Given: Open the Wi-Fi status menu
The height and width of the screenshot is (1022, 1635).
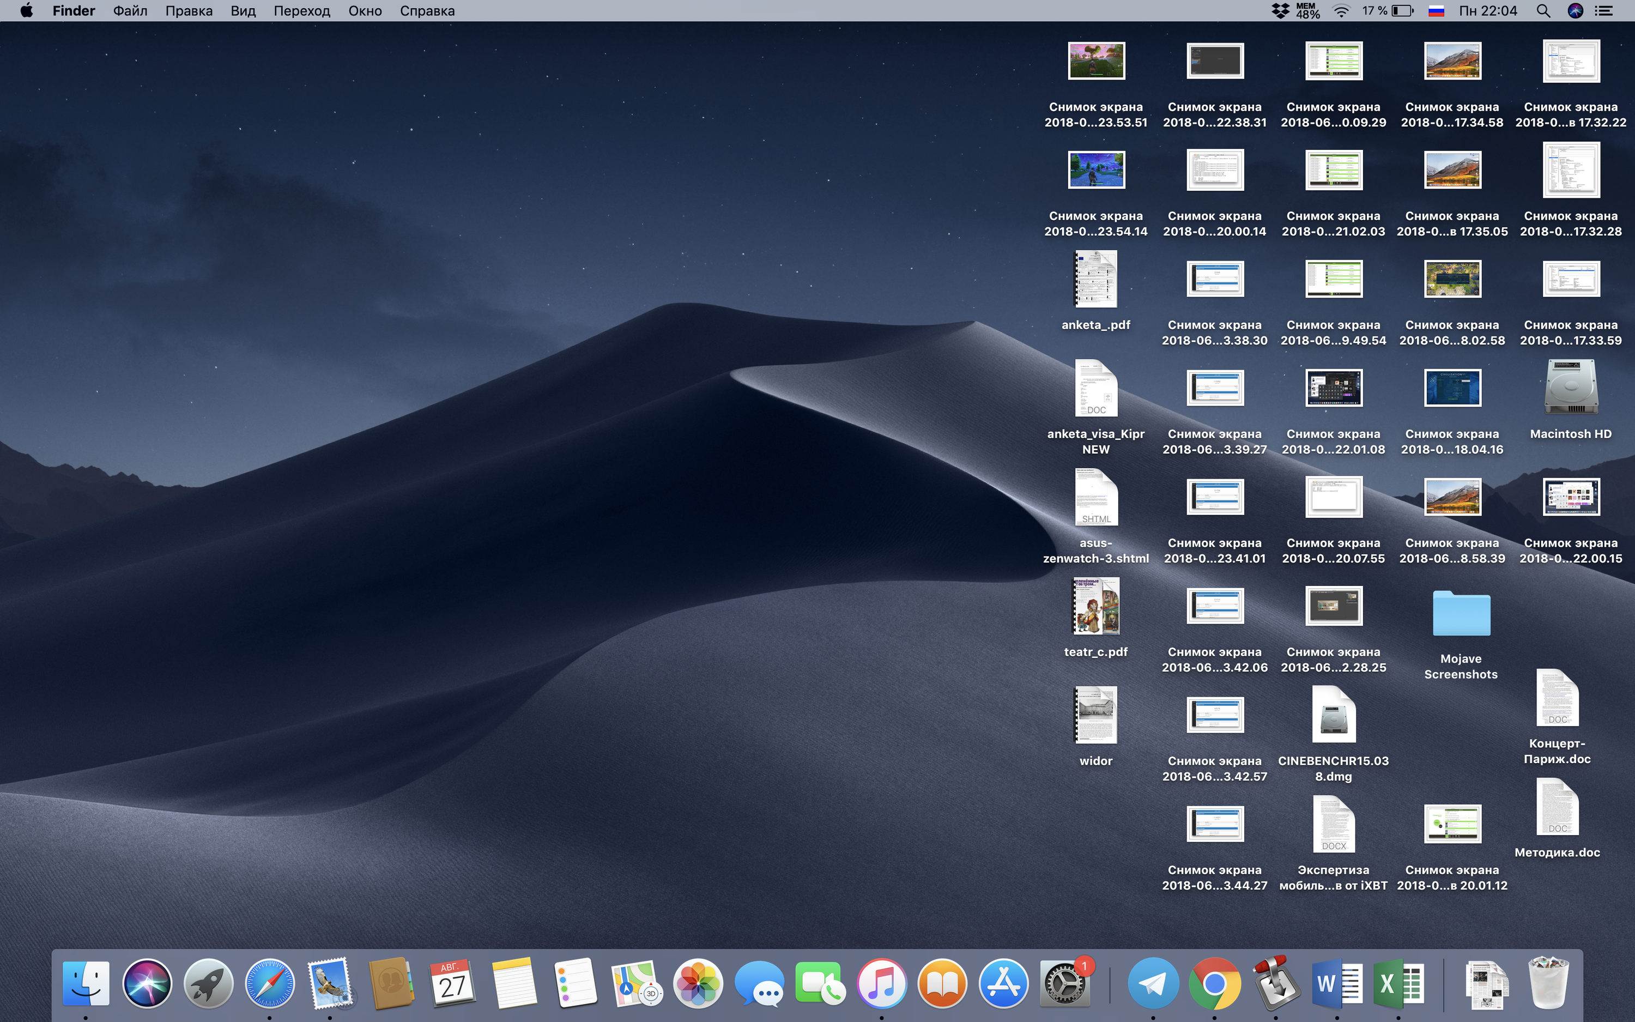Looking at the screenshot, I should pos(1341,11).
